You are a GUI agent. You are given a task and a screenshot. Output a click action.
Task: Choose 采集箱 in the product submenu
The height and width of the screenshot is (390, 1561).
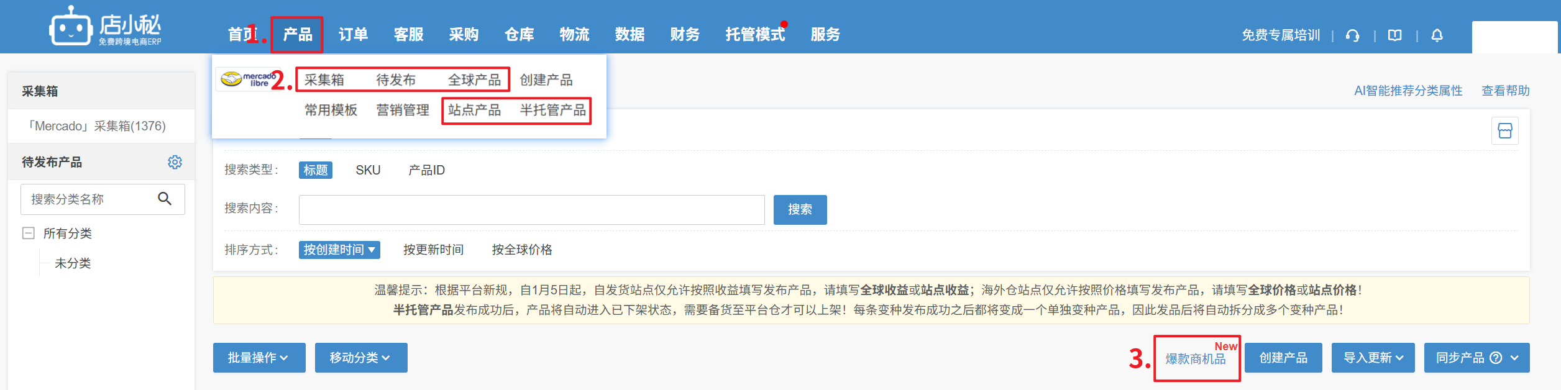tap(324, 80)
